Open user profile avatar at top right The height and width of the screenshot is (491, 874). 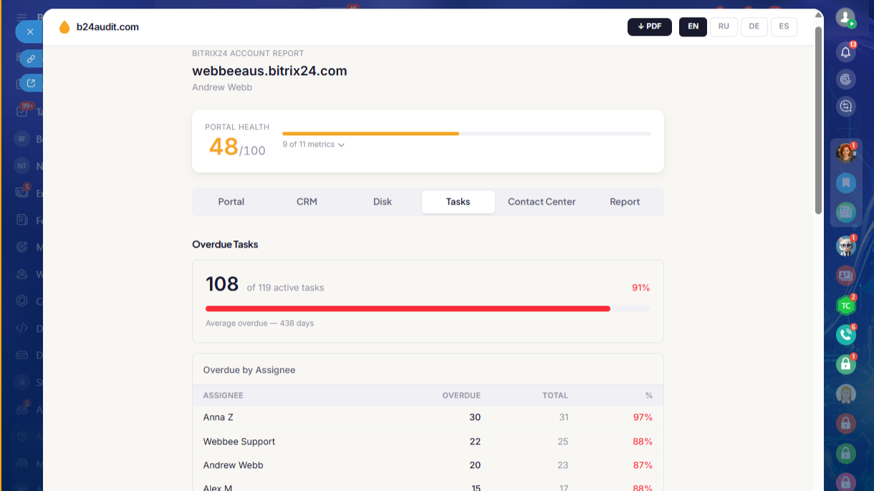tap(845, 18)
